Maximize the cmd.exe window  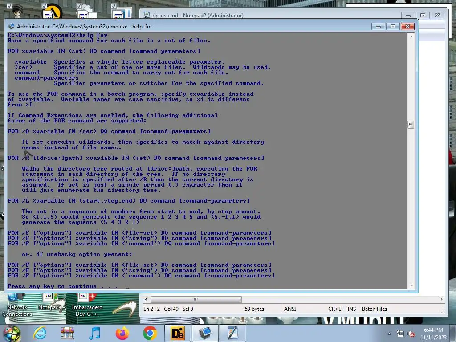393,27
